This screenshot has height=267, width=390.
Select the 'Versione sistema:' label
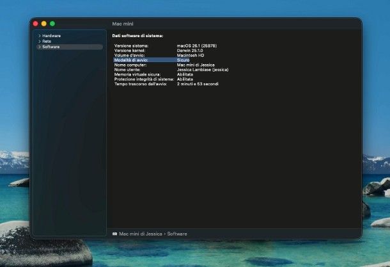(x=131, y=46)
